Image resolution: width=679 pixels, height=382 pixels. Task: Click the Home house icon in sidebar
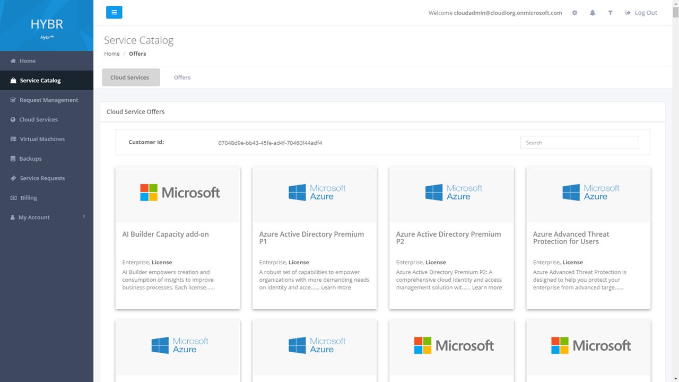[13, 61]
